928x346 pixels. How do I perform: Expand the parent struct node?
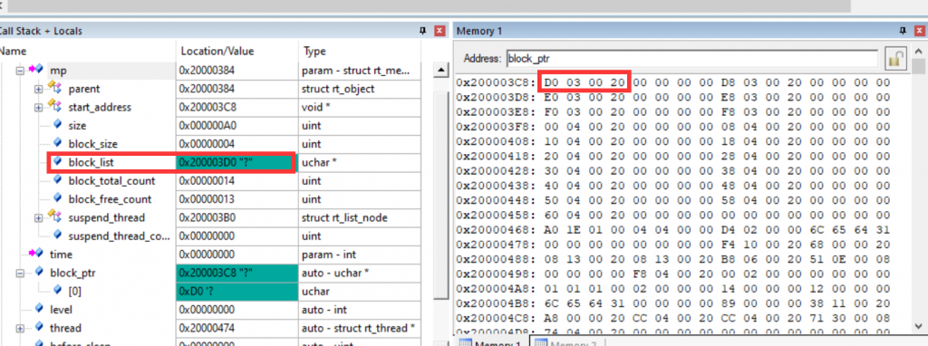(x=38, y=89)
